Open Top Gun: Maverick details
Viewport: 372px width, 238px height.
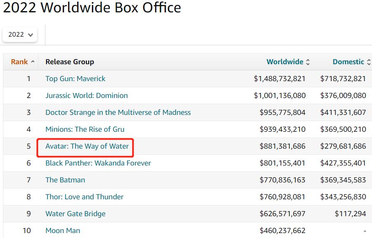[75, 78]
